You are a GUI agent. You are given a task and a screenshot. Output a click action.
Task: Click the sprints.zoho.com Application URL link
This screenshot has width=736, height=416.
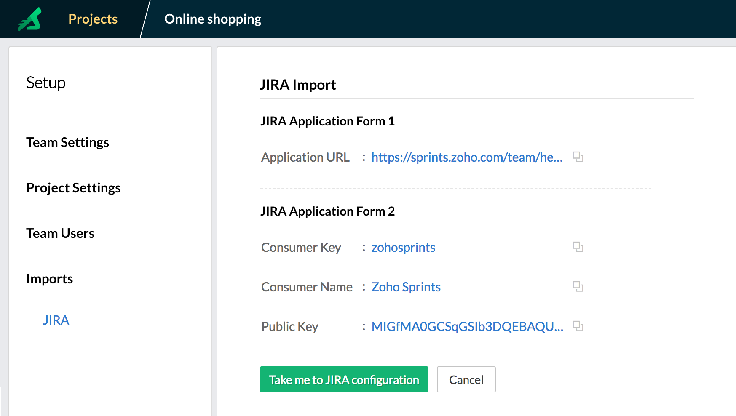pos(467,157)
